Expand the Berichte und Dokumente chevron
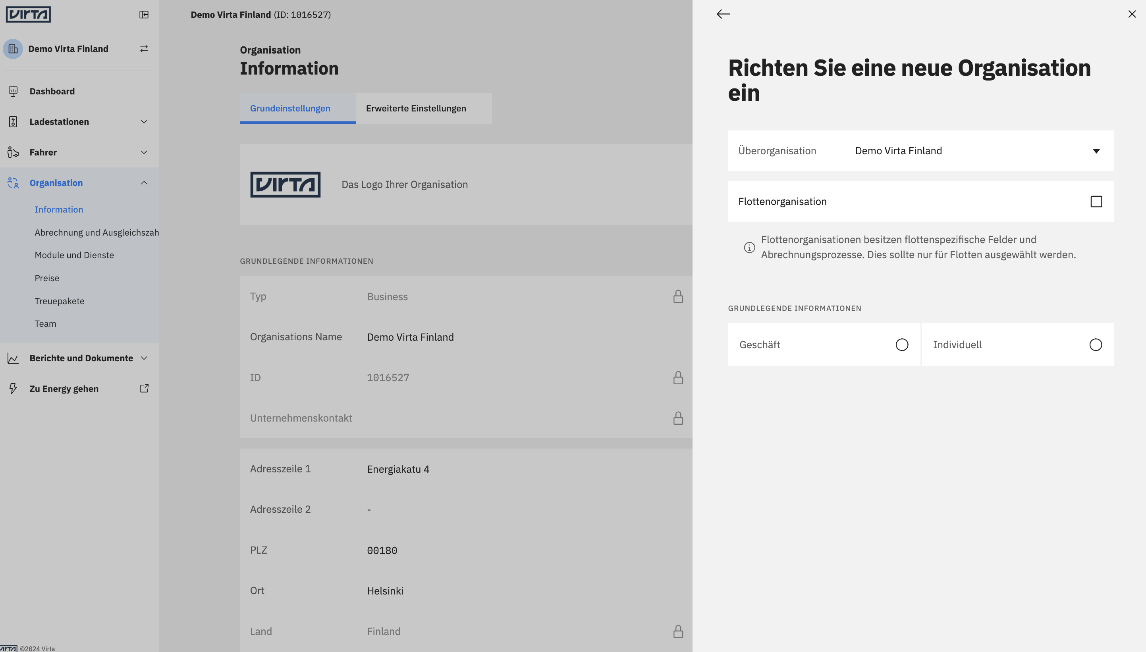 pos(144,358)
